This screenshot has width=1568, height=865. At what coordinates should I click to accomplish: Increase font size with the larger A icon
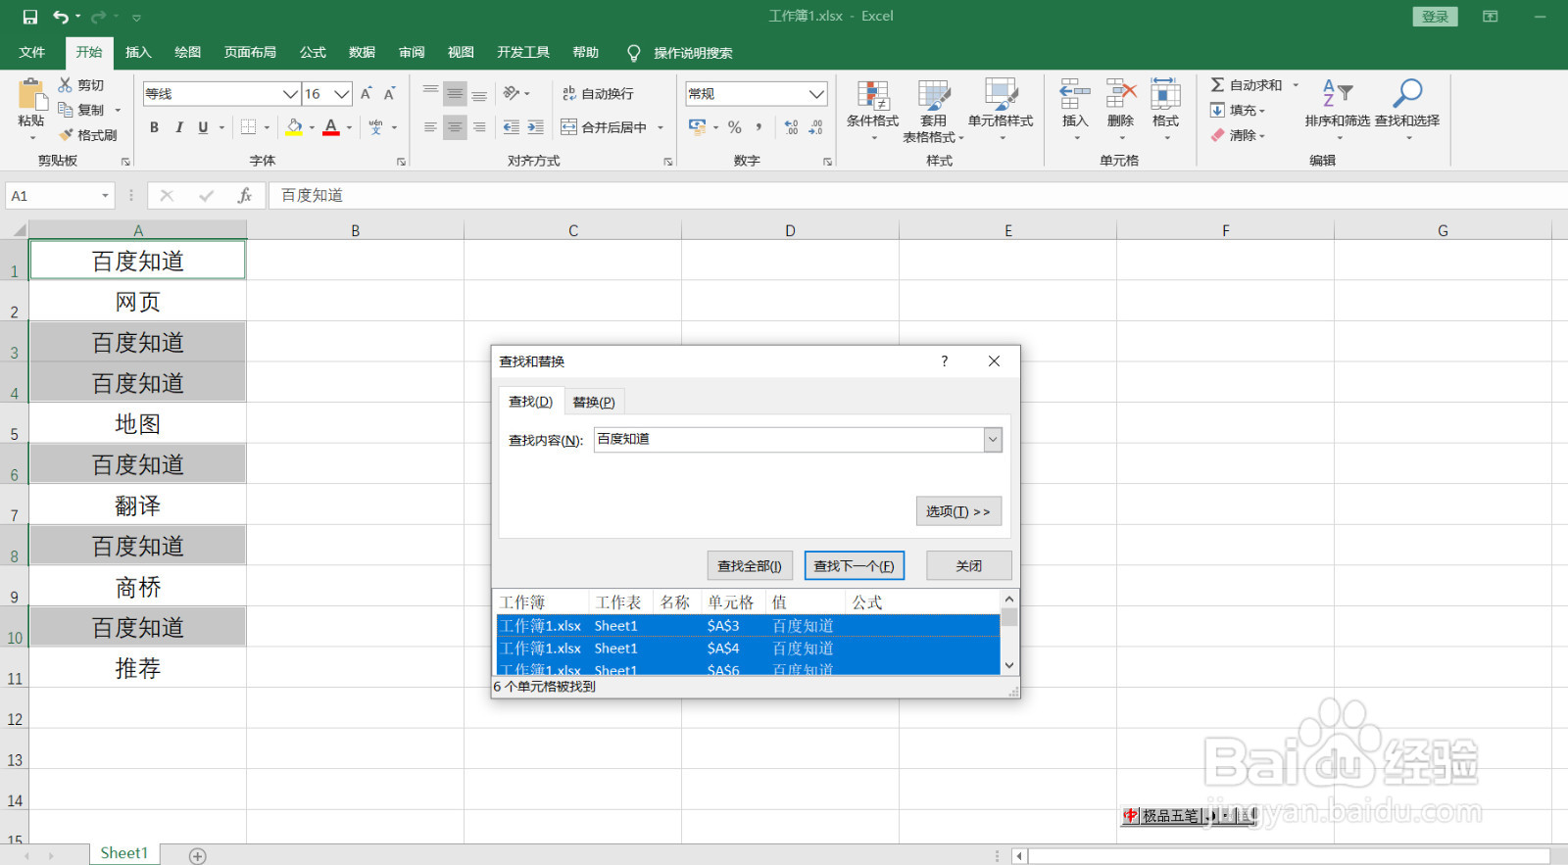[366, 94]
